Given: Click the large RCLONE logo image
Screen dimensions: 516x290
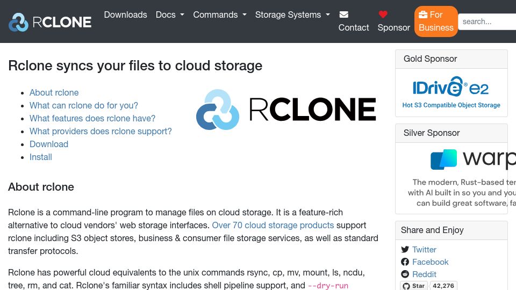Looking at the screenshot, I should tap(286, 110).
